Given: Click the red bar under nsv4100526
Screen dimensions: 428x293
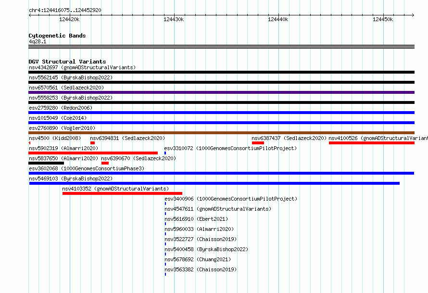Looking at the screenshot, I should [372, 143].
